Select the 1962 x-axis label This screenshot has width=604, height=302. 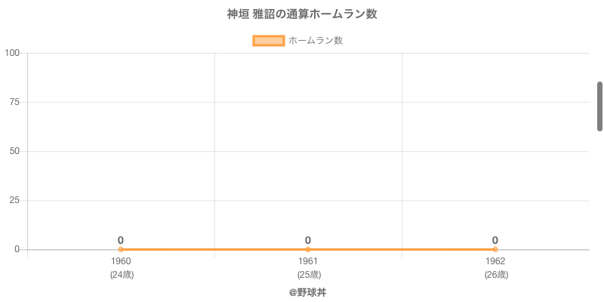point(495,261)
